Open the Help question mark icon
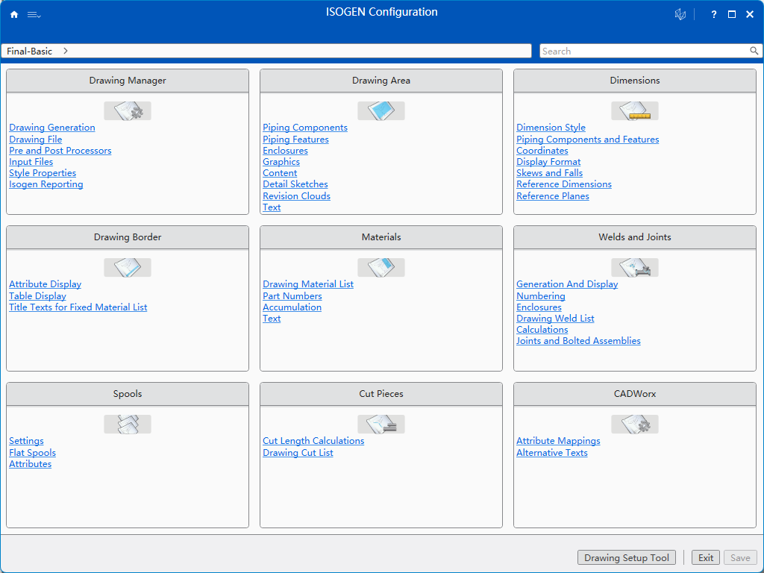 [714, 15]
